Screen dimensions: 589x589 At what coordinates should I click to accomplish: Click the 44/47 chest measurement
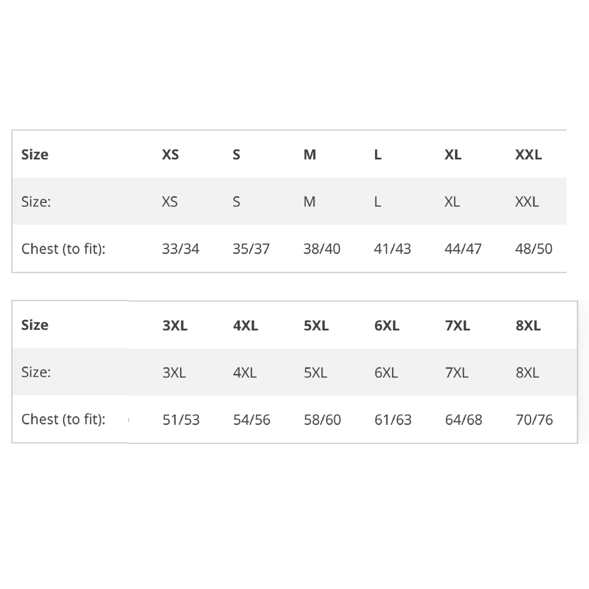tap(463, 249)
